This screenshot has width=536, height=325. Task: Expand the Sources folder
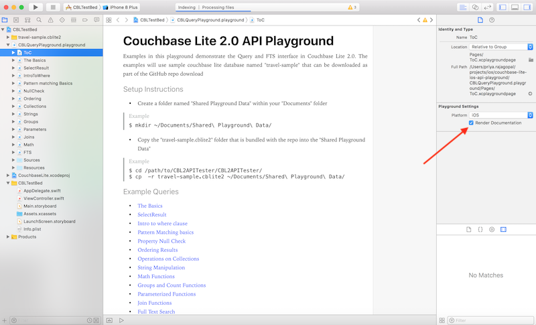pos(13,160)
